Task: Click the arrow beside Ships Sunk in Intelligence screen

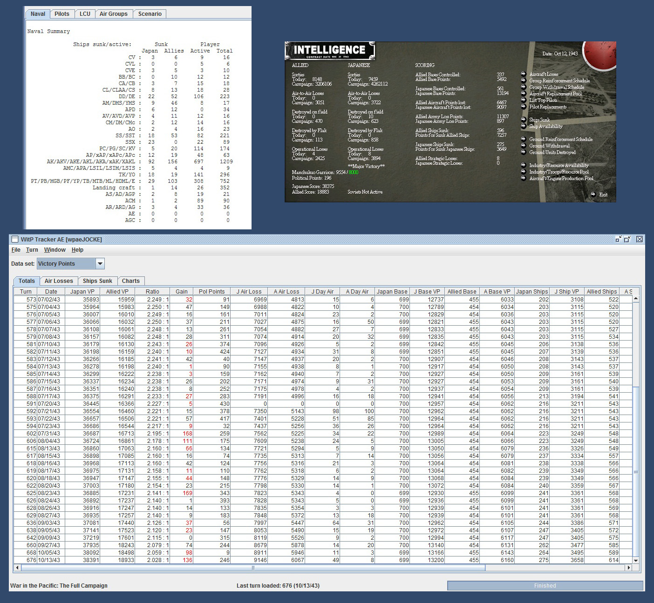Action: pyautogui.click(x=524, y=120)
